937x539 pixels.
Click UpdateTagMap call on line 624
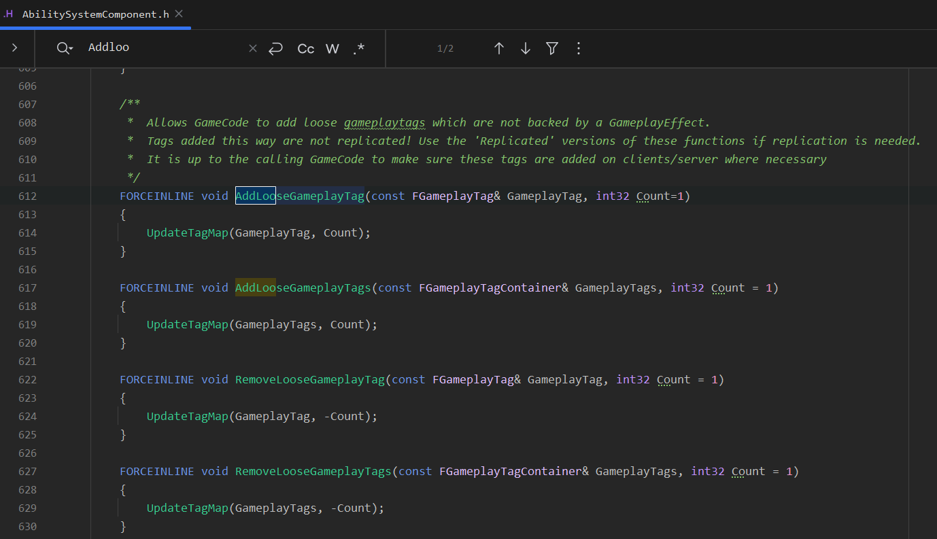coord(188,416)
